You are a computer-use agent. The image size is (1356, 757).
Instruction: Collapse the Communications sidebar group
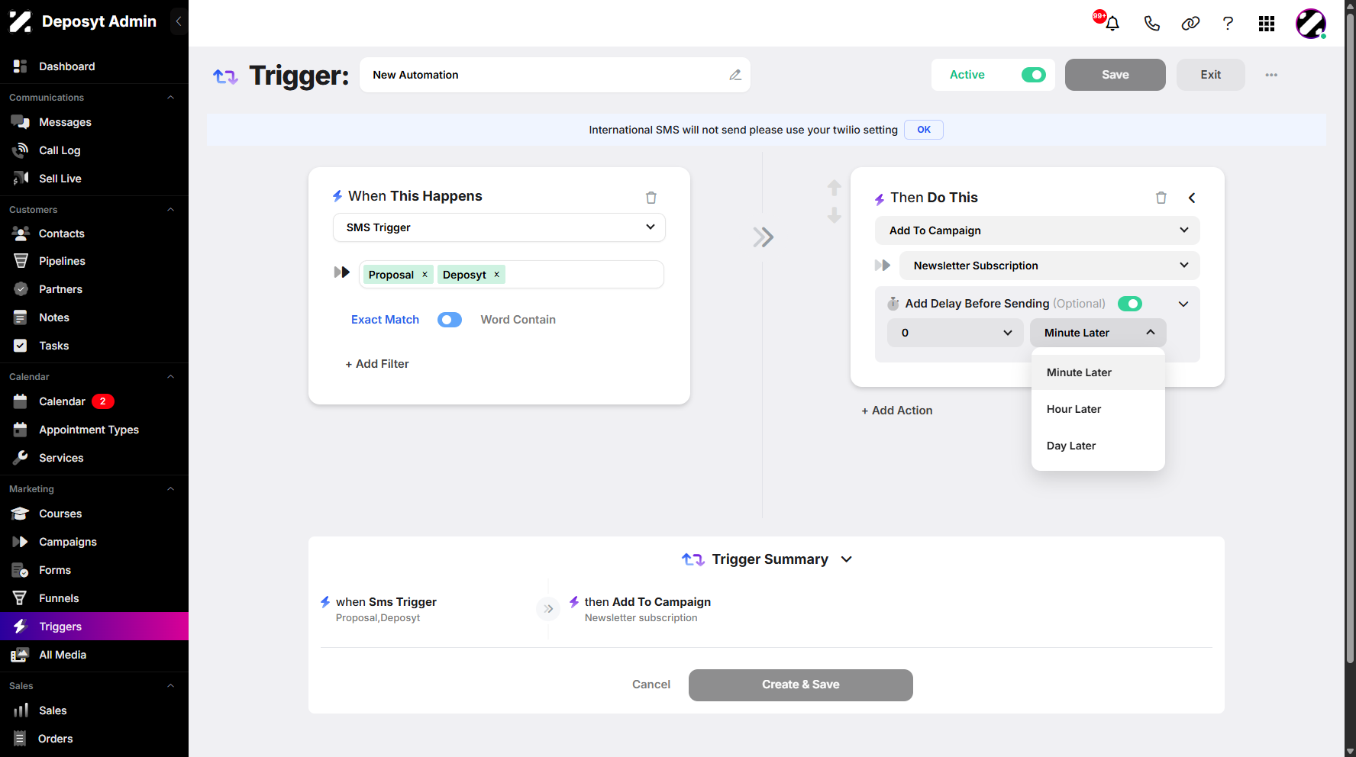171,98
